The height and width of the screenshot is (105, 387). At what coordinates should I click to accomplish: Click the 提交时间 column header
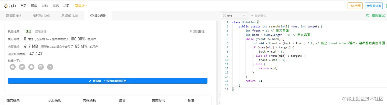click(159, 100)
